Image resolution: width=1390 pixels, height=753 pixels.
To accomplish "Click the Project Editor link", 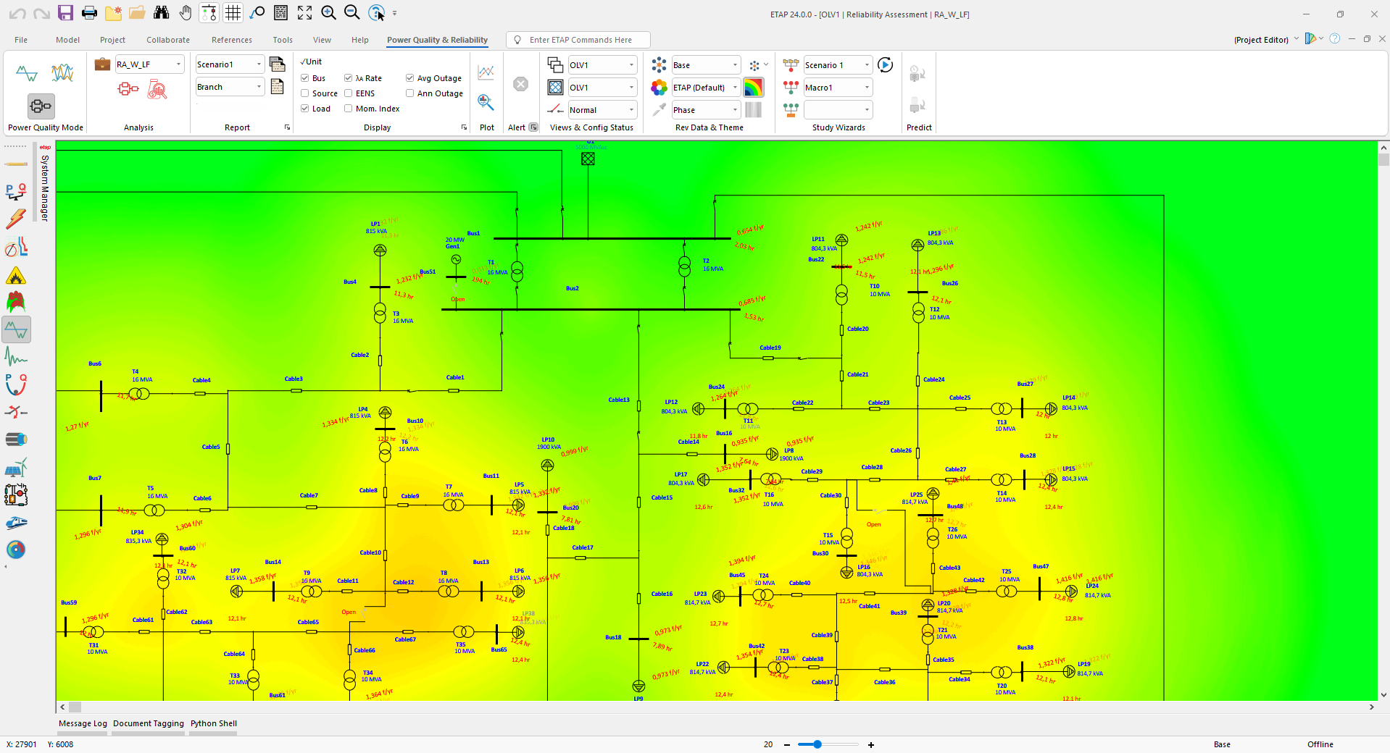I will 1261,40.
